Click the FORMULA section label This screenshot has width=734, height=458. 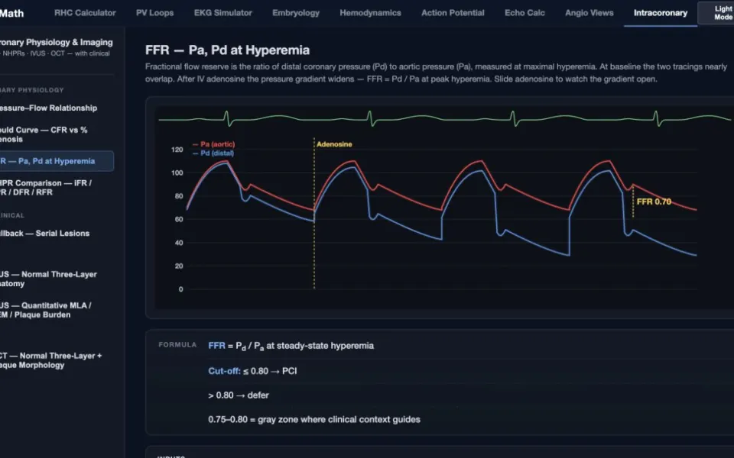(x=177, y=345)
